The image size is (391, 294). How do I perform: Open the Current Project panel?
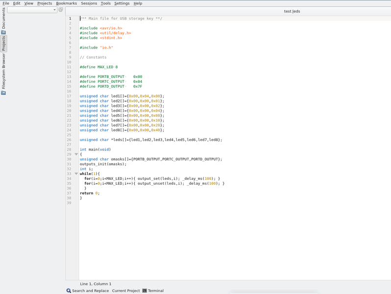coord(126,291)
